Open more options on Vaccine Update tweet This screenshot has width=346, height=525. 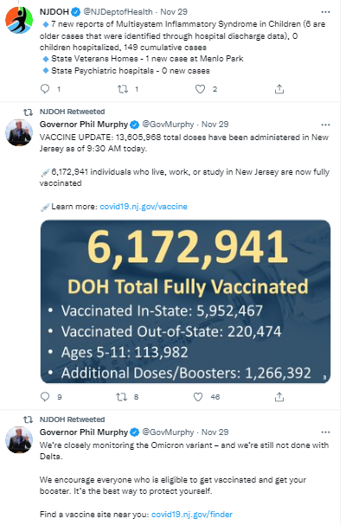325,125
